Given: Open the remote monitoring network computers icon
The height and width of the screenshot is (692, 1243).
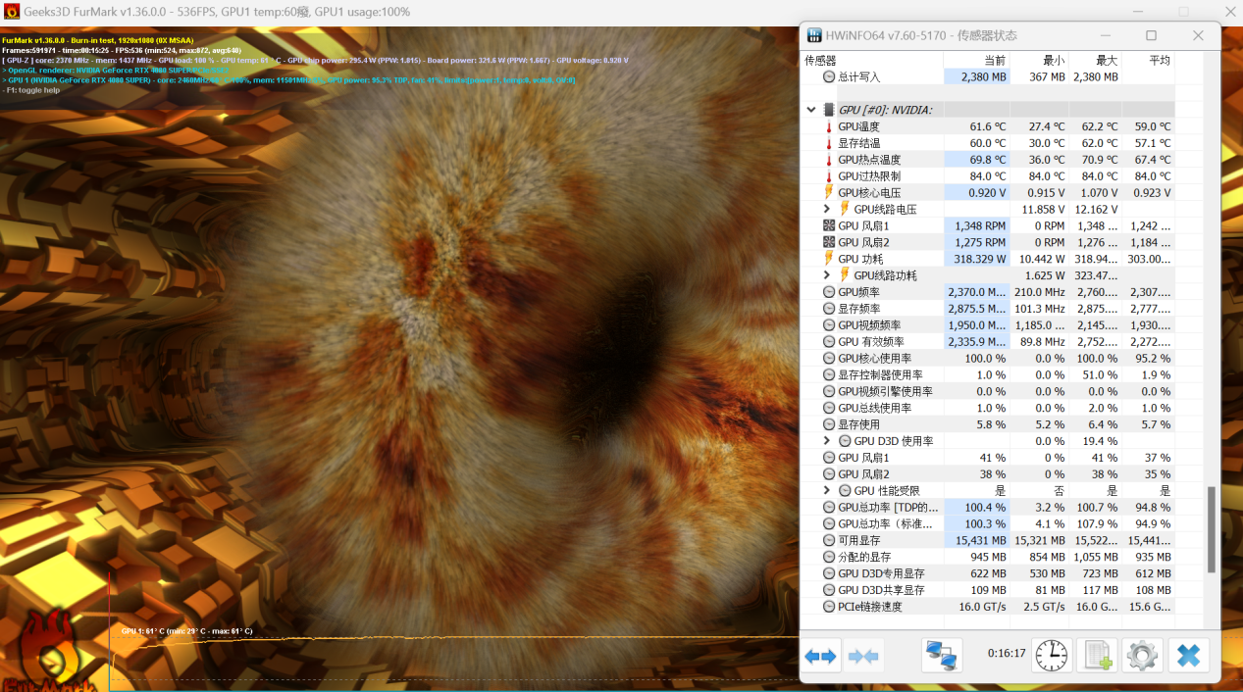Looking at the screenshot, I should 942,656.
